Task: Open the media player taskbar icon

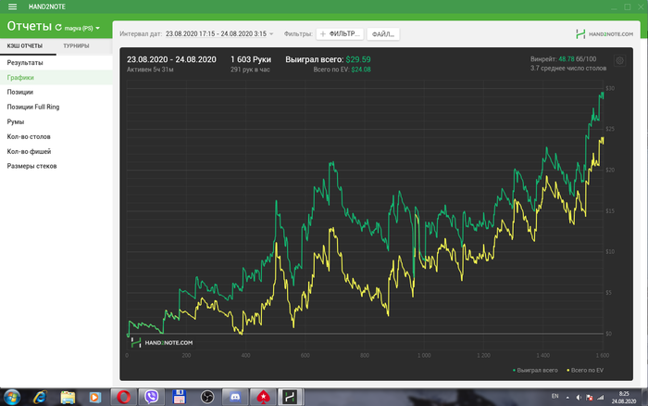Action: click(95, 398)
